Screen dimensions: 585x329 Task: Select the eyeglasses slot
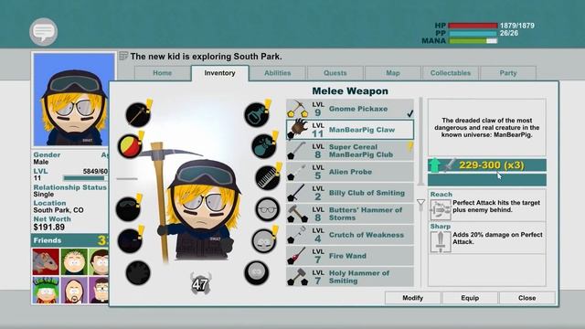[x=268, y=209]
